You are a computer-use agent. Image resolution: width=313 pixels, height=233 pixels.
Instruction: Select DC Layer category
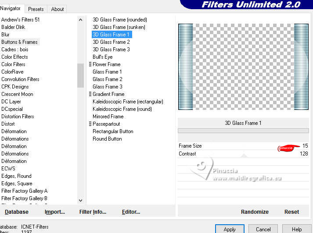pos(11,102)
